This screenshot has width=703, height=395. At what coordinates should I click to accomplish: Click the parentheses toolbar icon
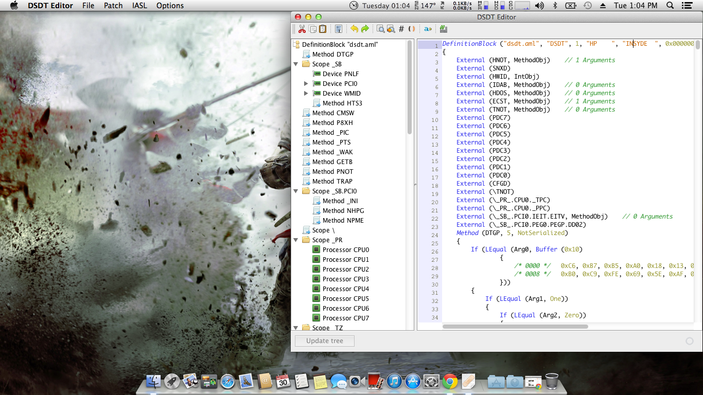[412, 29]
